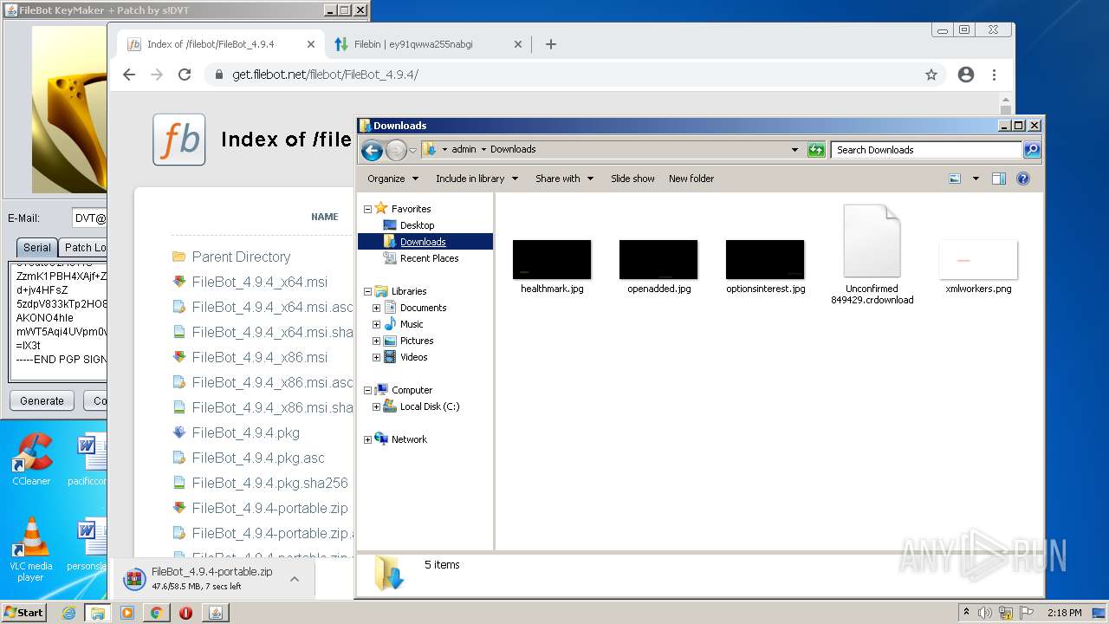The image size is (1109, 624).
Task: Open the Organize dropdown menu
Action: coord(392,179)
